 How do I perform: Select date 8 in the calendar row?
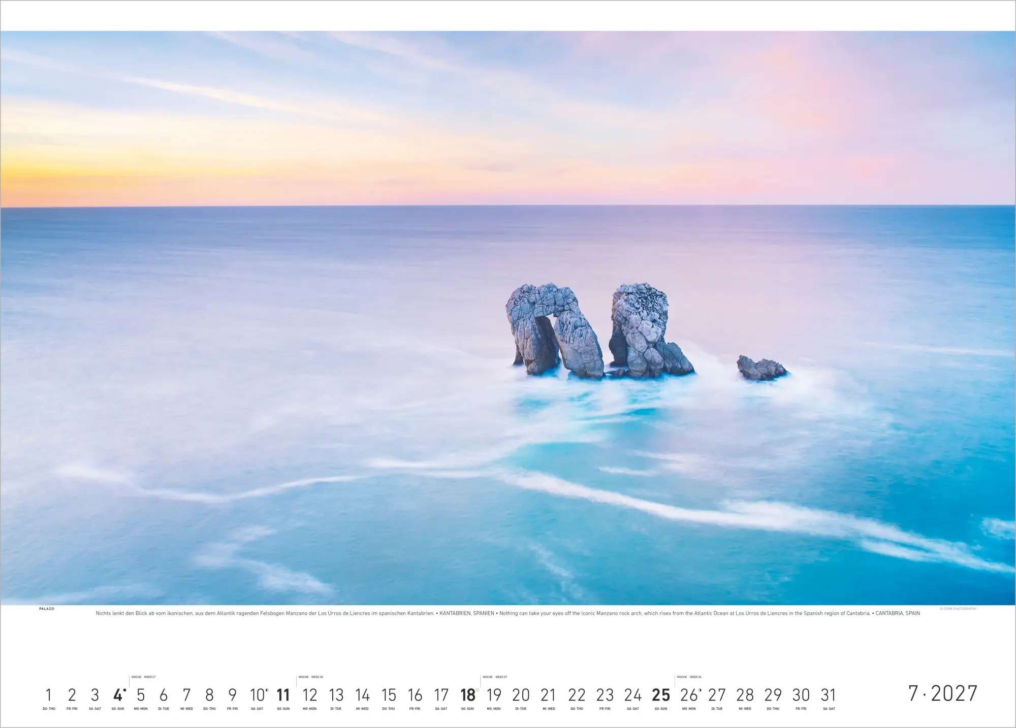coord(209,694)
